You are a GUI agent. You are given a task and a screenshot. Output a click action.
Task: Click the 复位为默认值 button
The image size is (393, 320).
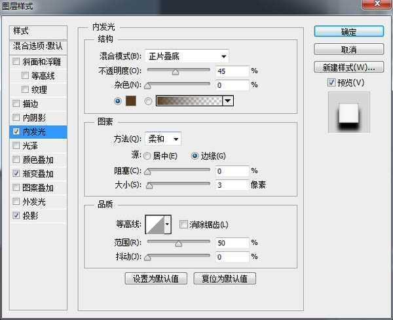[225, 278]
